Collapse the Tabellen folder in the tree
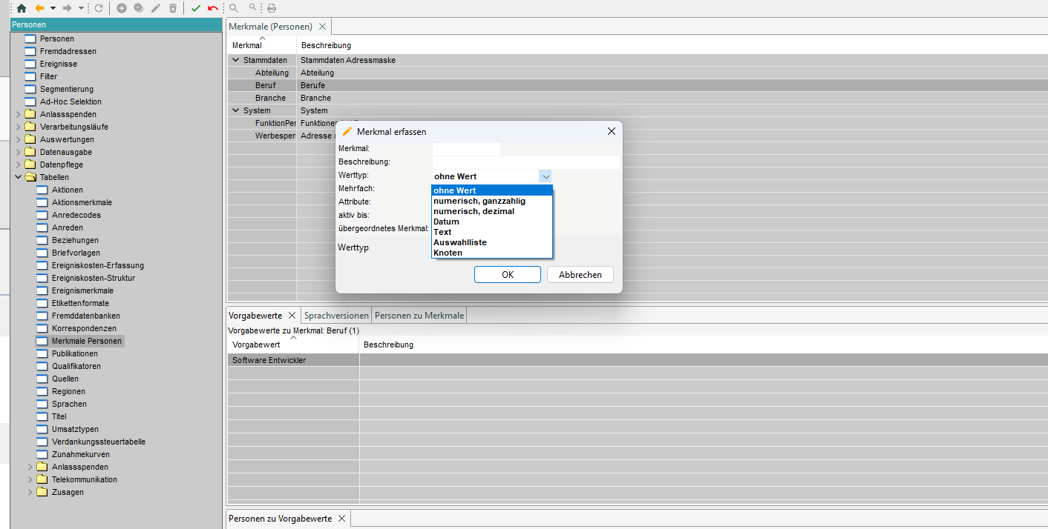The height and width of the screenshot is (529, 1048). (x=19, y=177)
